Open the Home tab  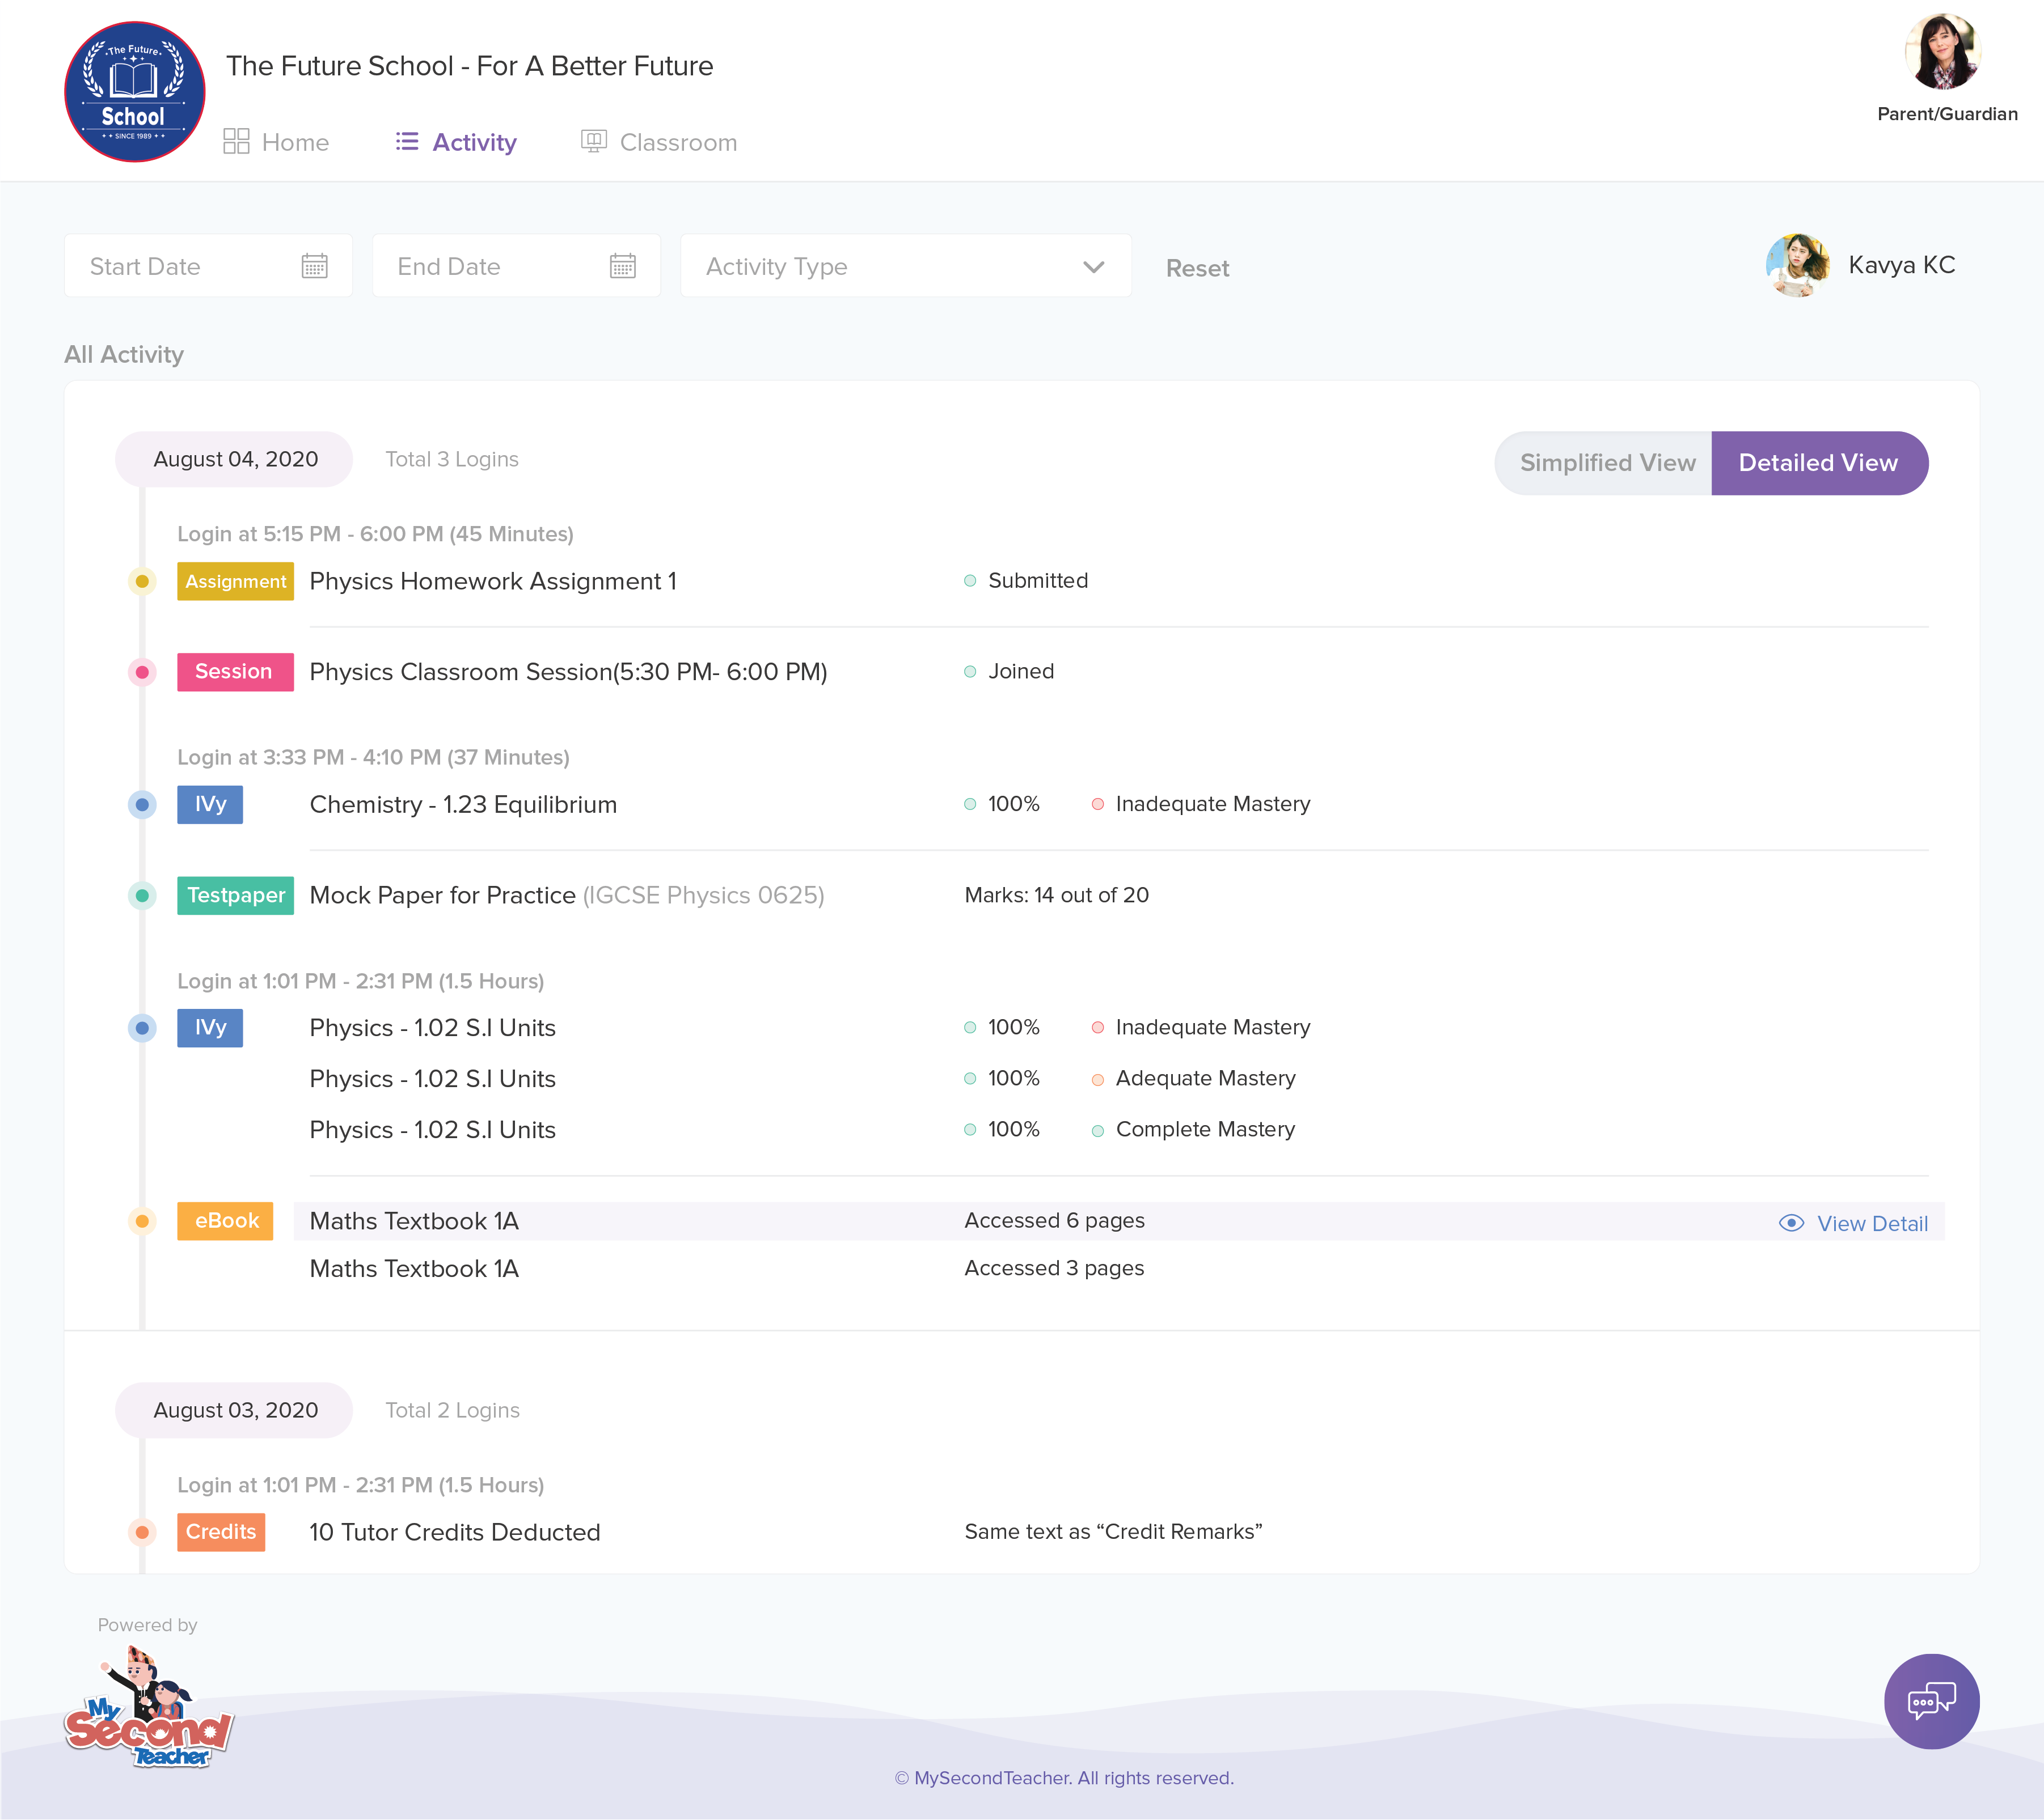click(x=276, y=142)
